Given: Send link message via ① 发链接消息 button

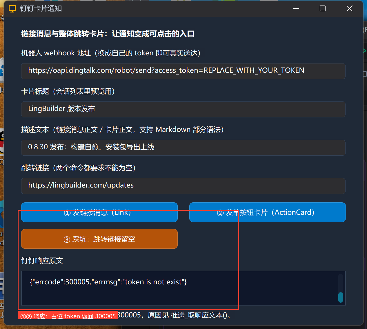Looking at the screenshot, I should [99, 212].
